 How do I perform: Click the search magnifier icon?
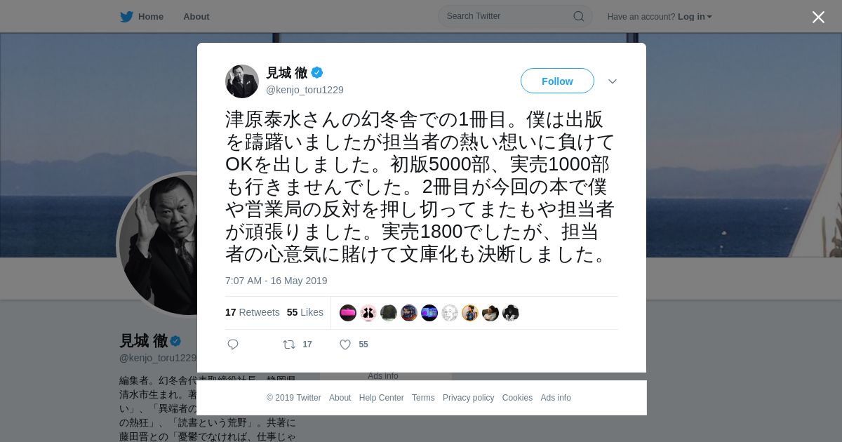pos(579,16)
